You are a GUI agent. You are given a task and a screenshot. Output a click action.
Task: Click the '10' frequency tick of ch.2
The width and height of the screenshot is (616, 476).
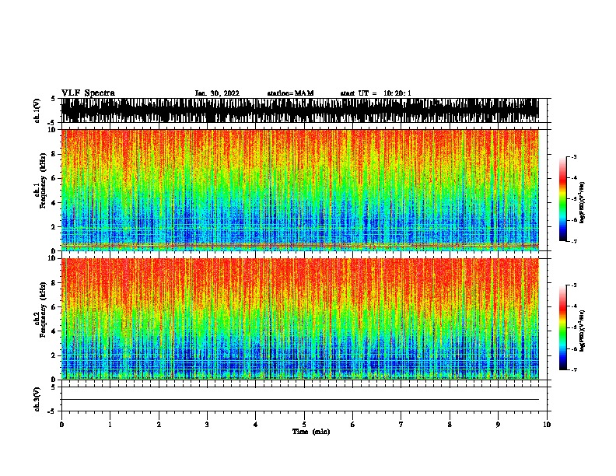pyautogui.click(x=52, y=258)
